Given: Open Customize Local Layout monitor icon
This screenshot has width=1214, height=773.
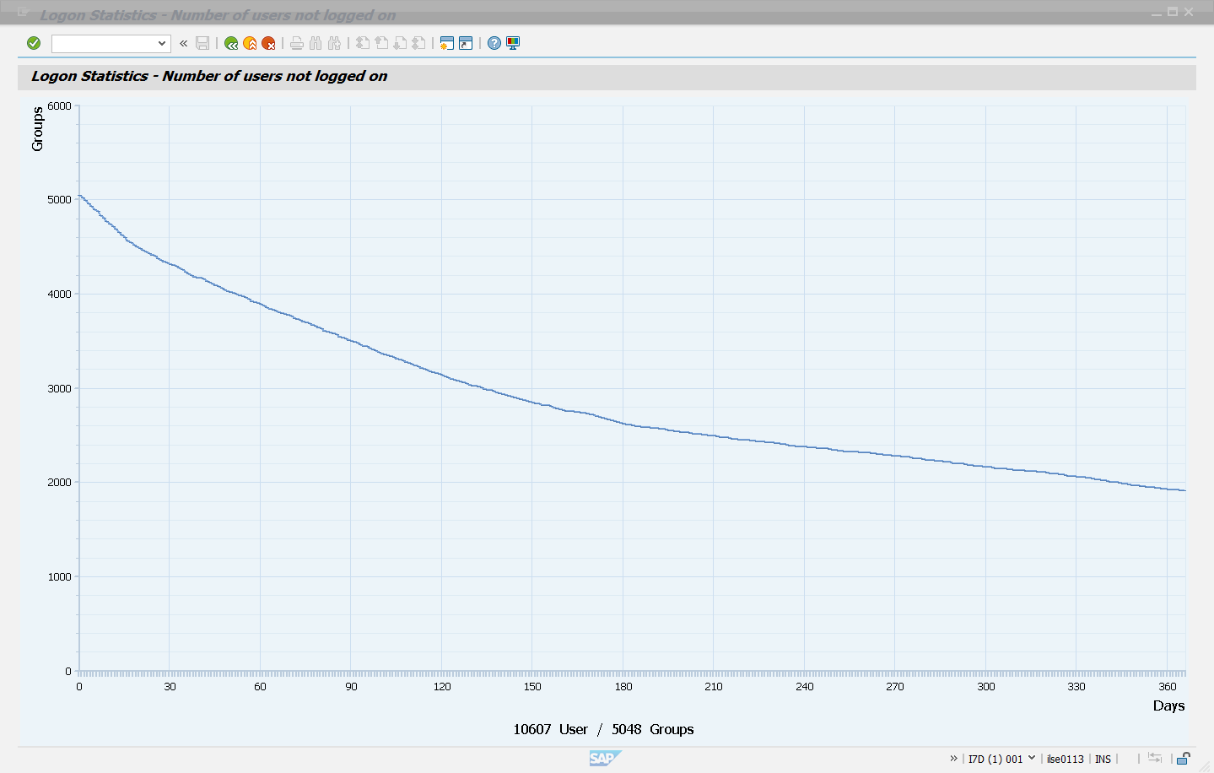Looking at the screenshot, I should (513, 43).
